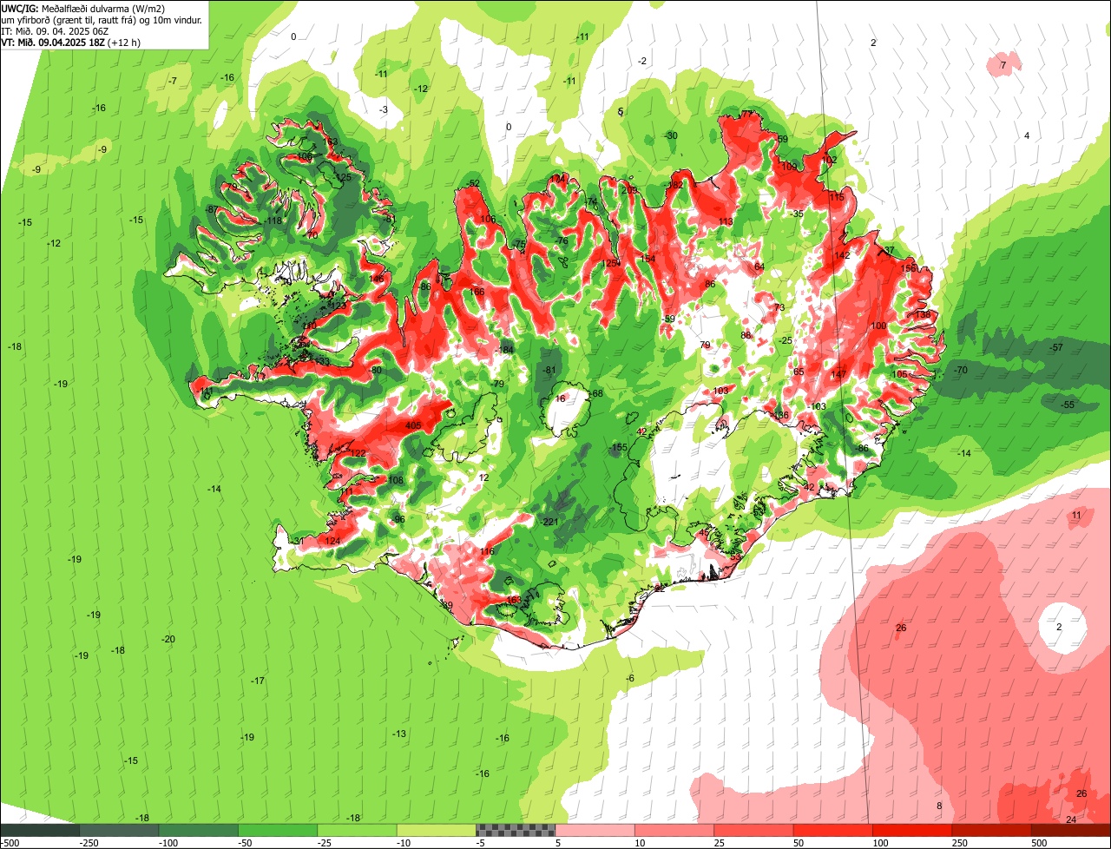Image resolution: width=1111 pixels, height=849 pixels.
Task: Click the yellow-green legend swatch between -10 and -5
Action: (437, 830)
